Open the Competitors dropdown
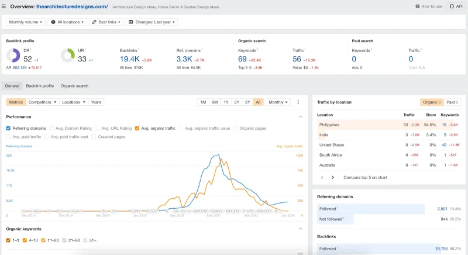 [x=42, y=102]
